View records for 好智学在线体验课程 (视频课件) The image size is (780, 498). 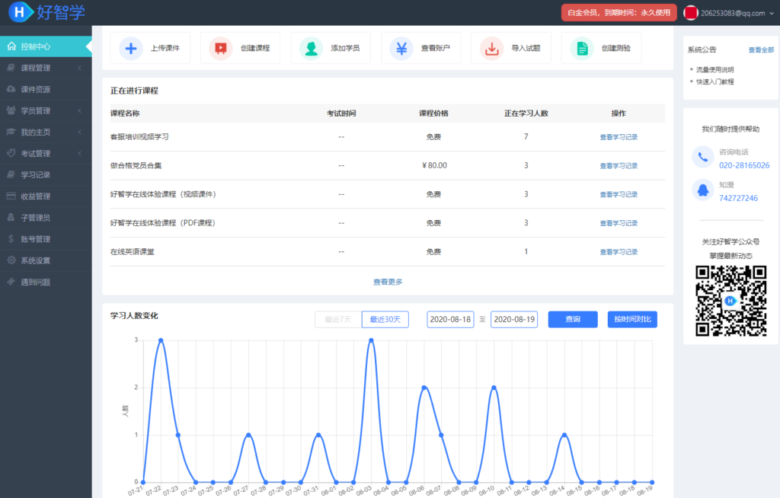tap(619, 194)
